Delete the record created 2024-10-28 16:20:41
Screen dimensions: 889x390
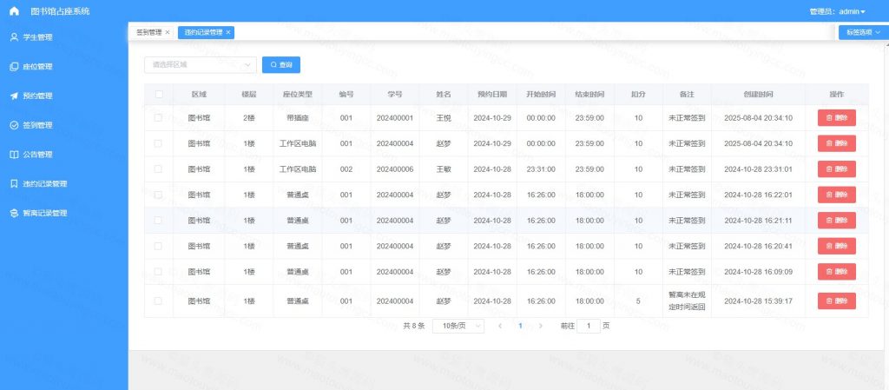tap(836, 246)
